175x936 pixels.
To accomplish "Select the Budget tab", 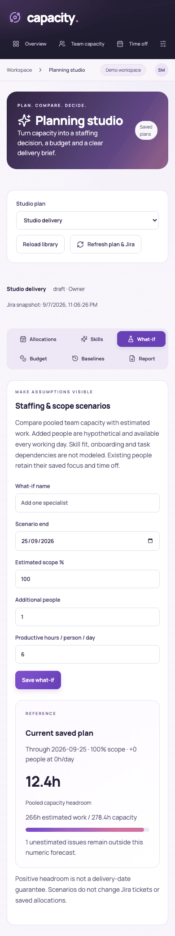I will tap(34, 359).
